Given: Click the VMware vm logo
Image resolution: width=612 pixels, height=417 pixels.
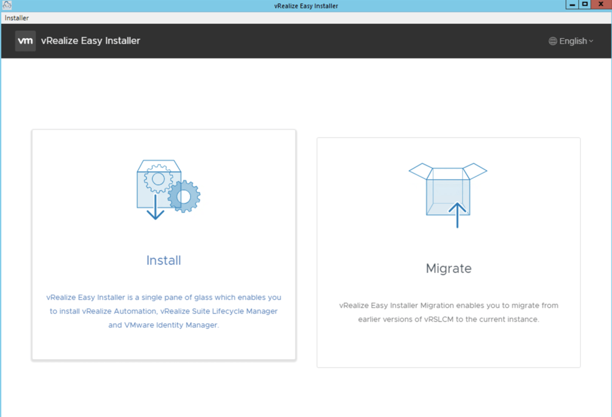Looking at the screenshot, I should tap(25, 41).
